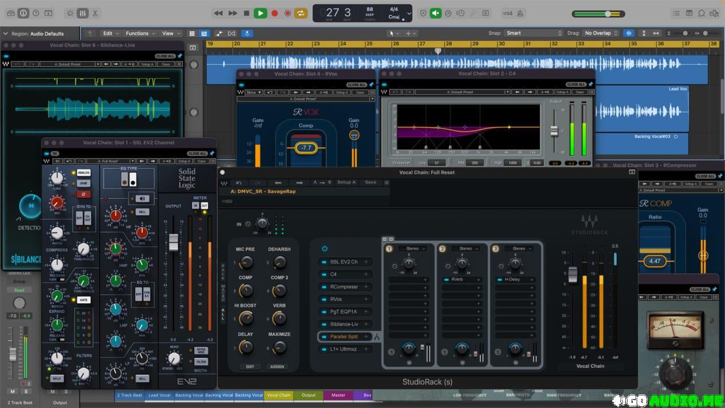Click the ASSIGN button under macros
Screen dimensions: 725x408
point(276,367)
